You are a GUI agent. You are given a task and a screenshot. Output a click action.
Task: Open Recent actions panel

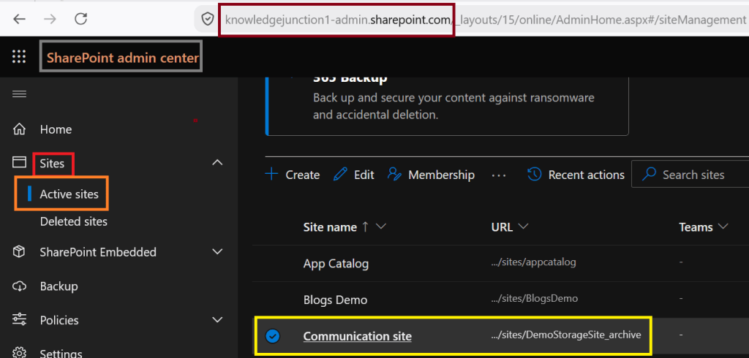(586, 175)
